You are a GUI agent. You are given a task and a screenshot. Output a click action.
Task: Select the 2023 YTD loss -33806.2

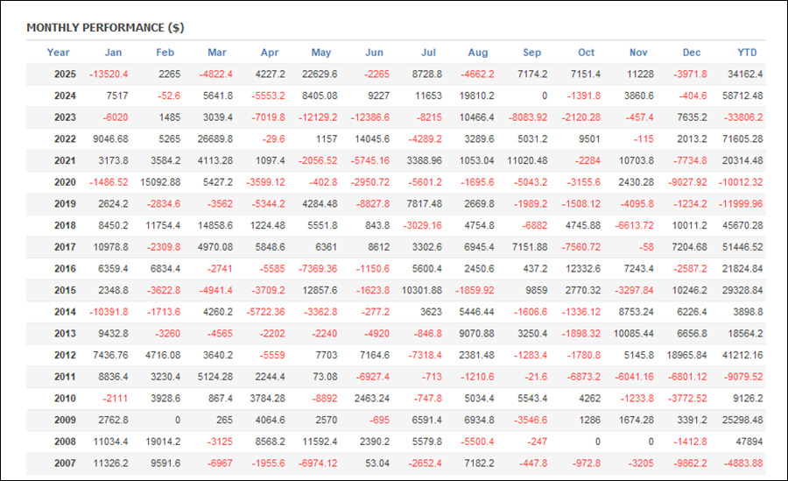[x=742, y=117]
